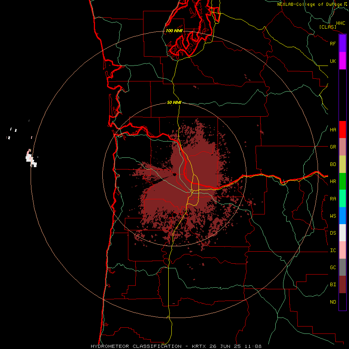349x349 pixels.
Task: Click the large white DS echo offshore
Action: [31, 159]
